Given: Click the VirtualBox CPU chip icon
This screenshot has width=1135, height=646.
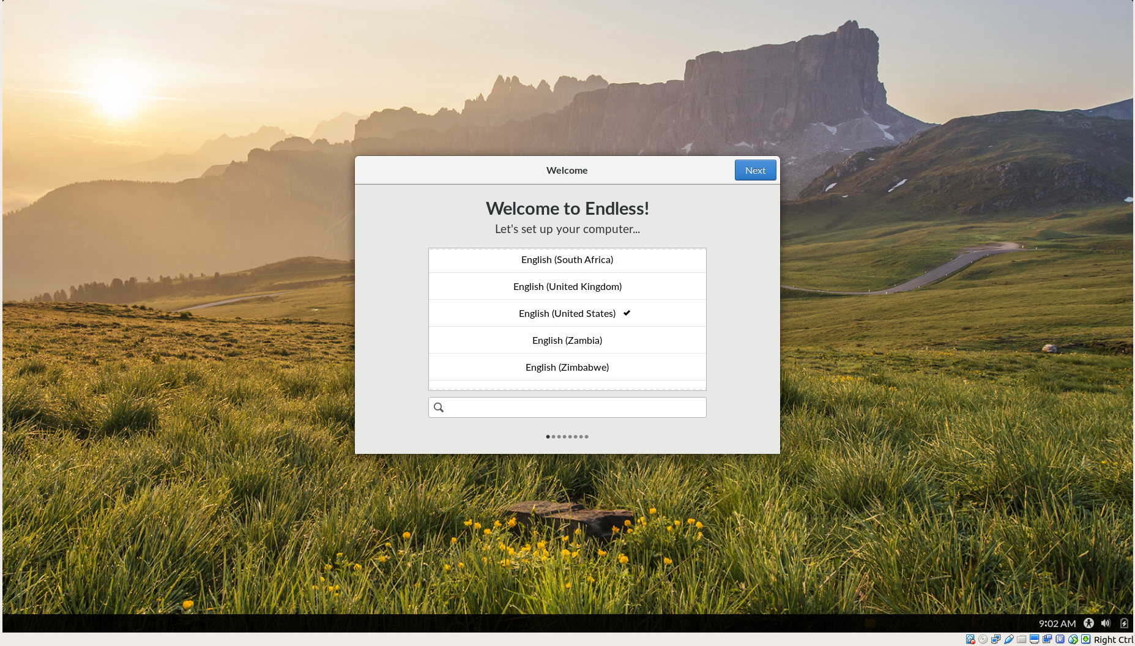Looking at the screenshot, I should [1060, 639].
